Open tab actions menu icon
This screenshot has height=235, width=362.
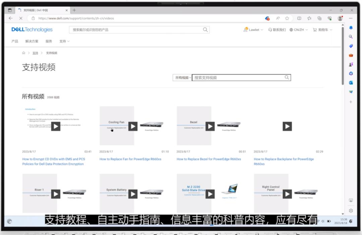pos(10,10)
